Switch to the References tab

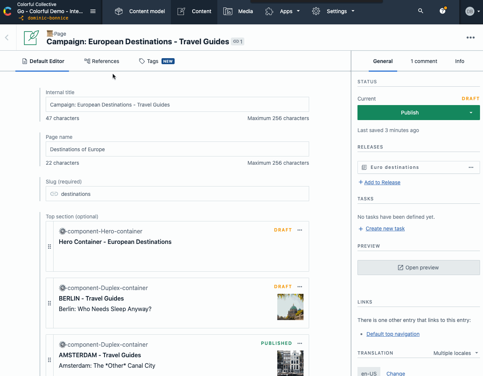coord(102,61)
